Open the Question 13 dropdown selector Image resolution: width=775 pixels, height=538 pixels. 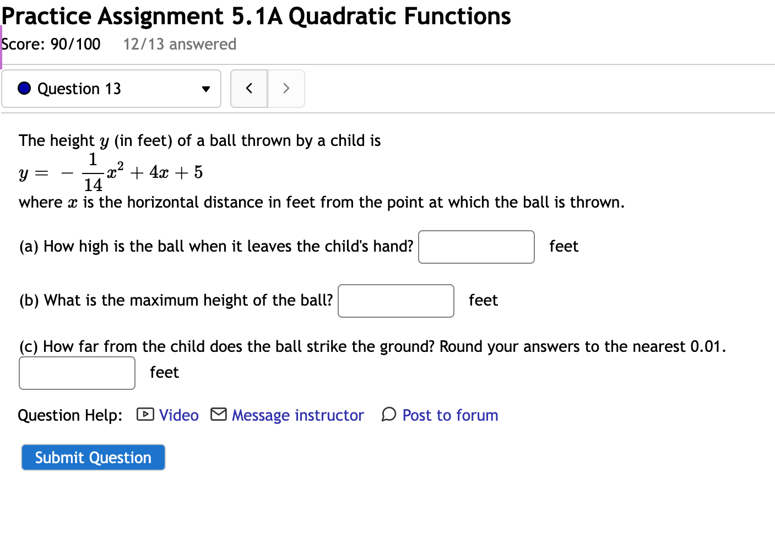coord(110,88)
